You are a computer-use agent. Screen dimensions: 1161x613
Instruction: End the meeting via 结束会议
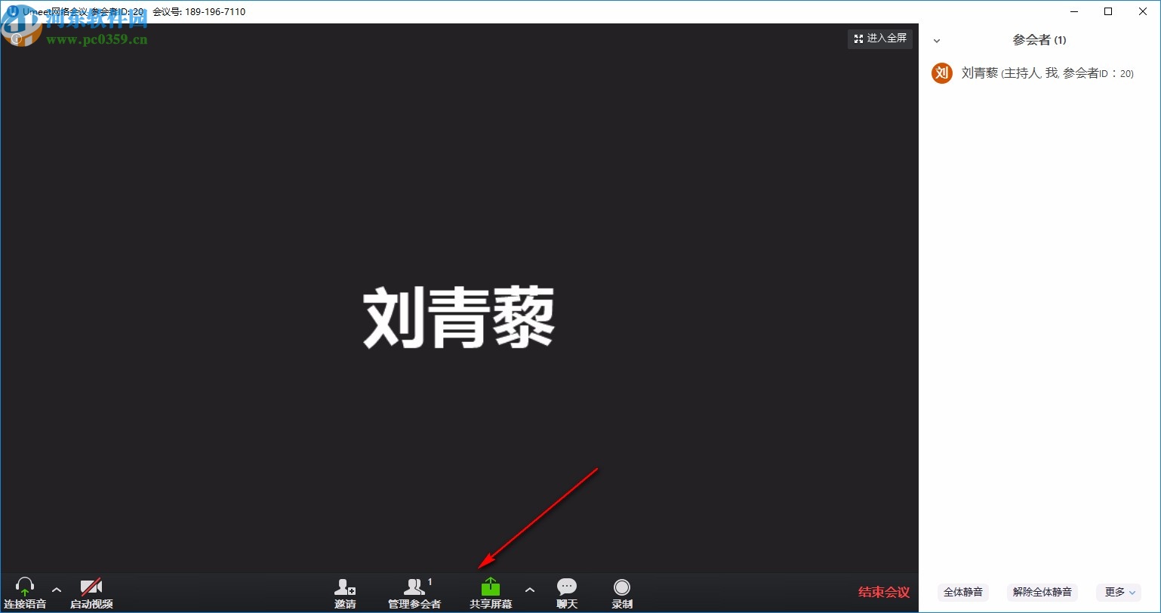[x=884, y=593]
